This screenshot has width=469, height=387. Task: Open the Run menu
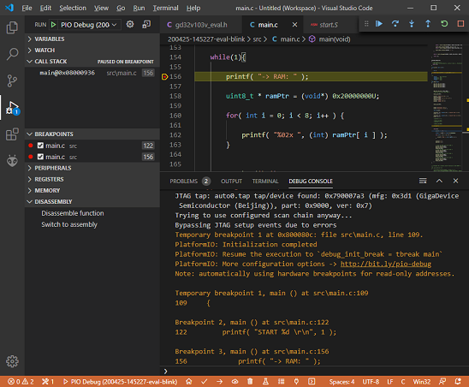[x=139, y=8]
